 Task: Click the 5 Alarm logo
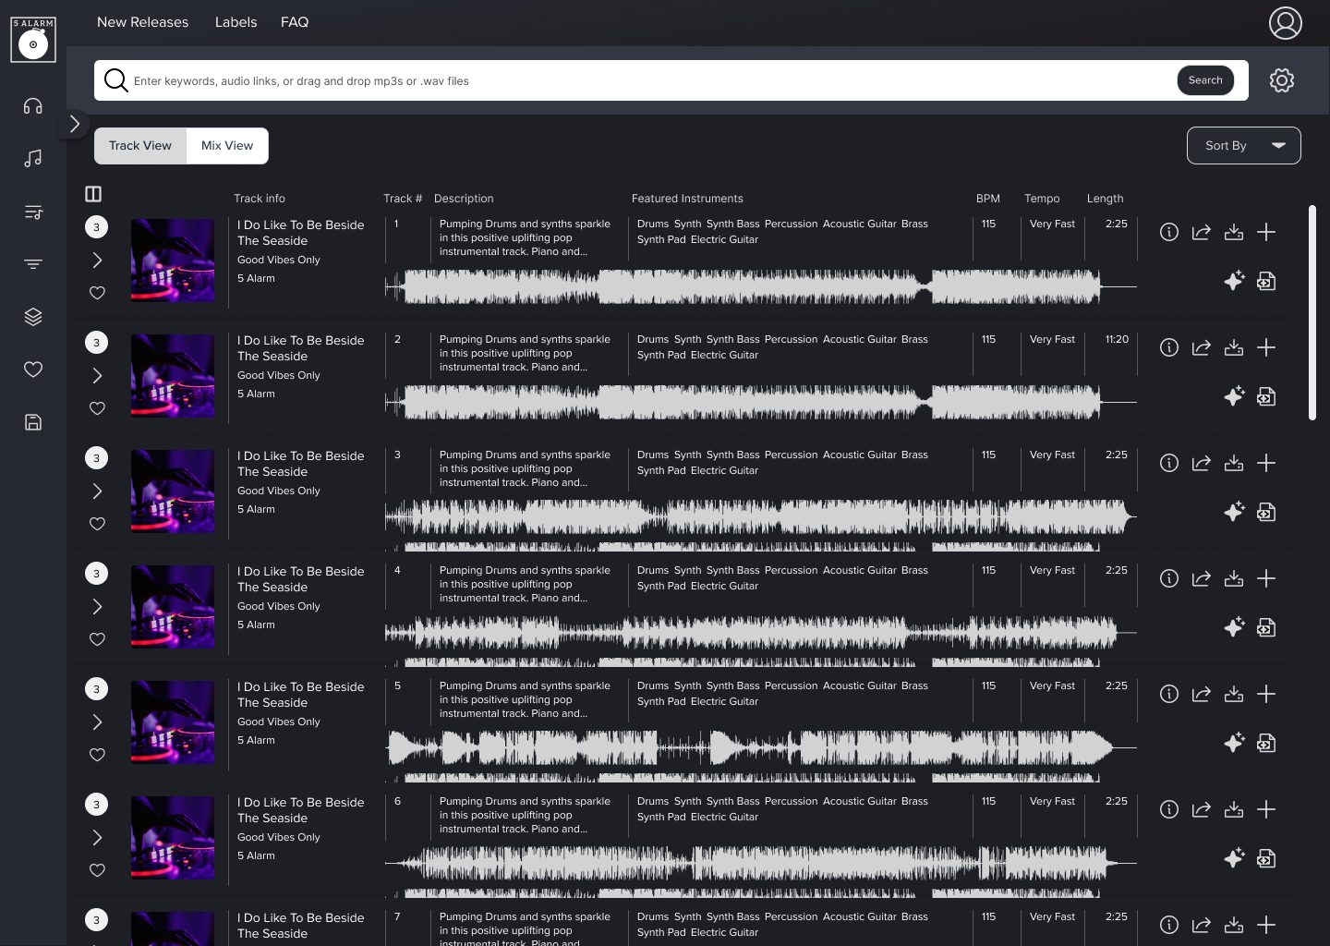(x=33, y=40)
